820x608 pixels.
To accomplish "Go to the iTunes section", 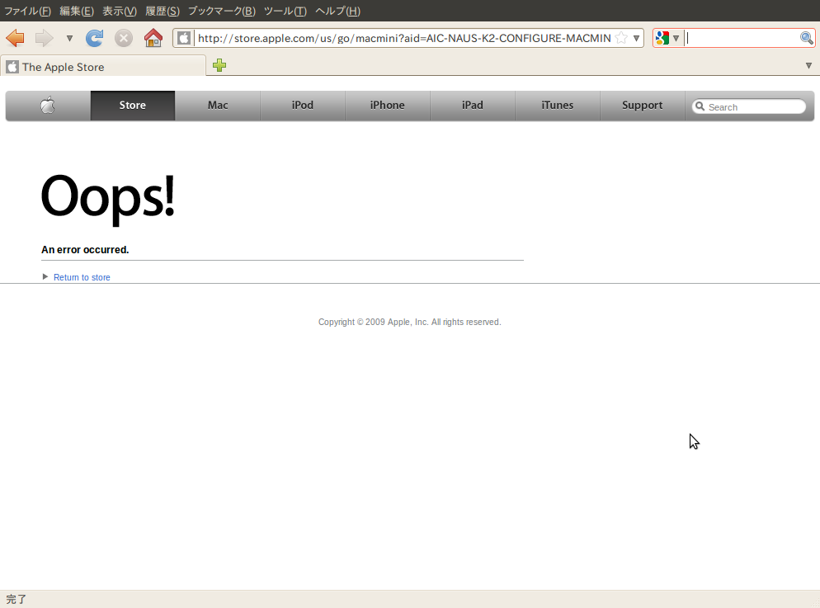I will 558,106.
